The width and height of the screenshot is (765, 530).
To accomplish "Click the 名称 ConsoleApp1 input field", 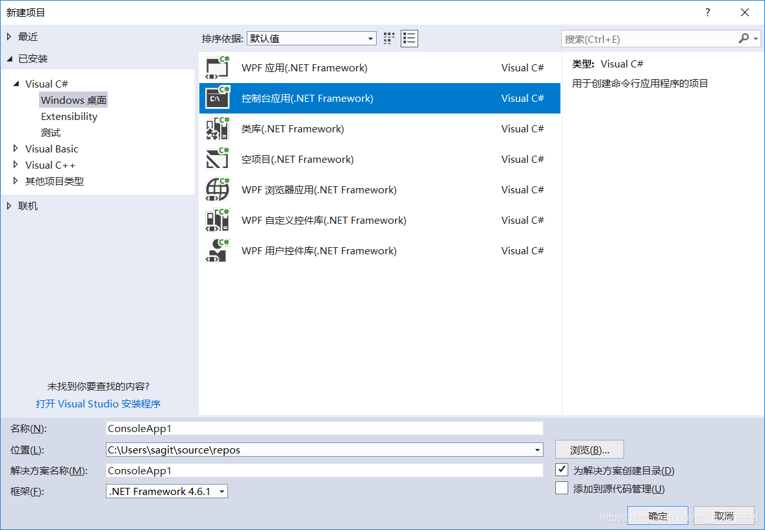I will coord(325,429).
